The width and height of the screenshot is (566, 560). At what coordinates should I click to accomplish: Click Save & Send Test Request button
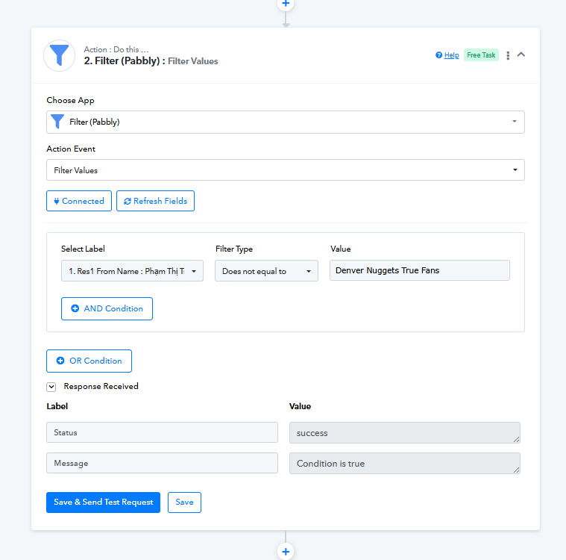coord(103,503)
